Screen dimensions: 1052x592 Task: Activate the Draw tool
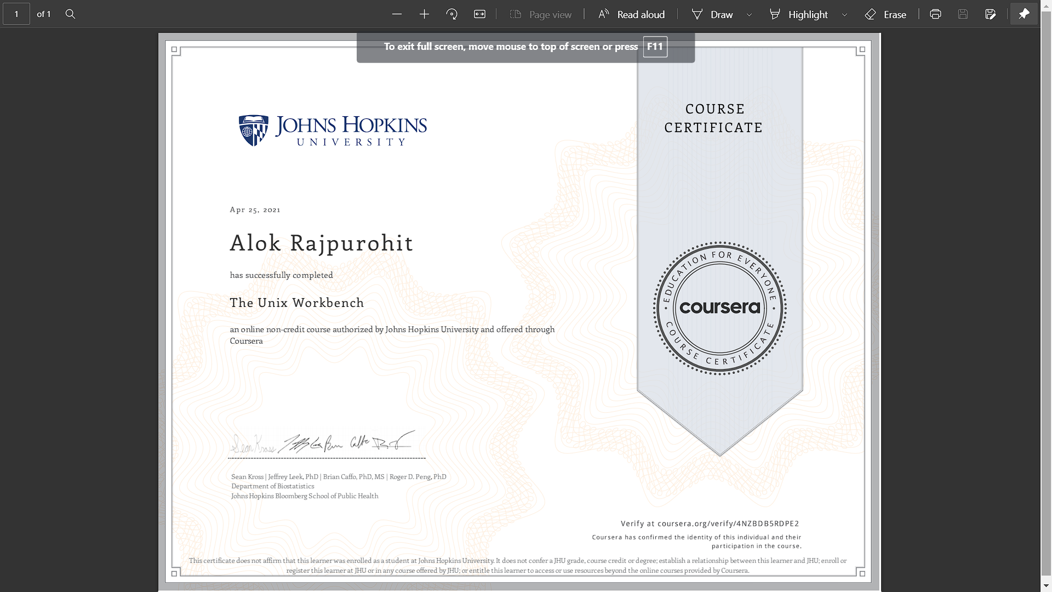pos(712,14)
